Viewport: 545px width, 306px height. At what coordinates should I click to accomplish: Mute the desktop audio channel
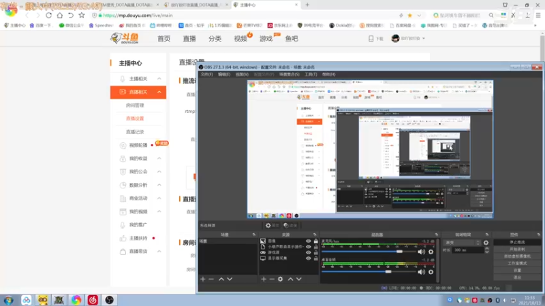point(421,272)
